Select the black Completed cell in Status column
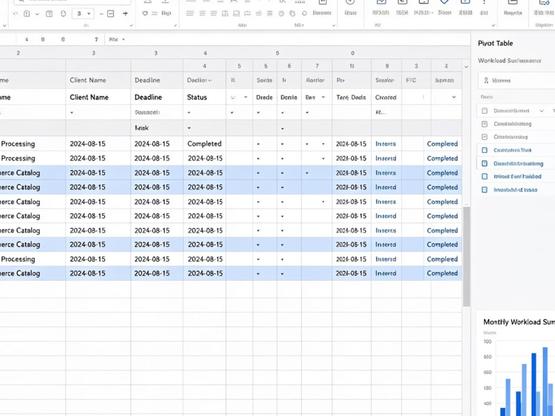The height and width of the screenshot is (416, 555). [204, 144]
